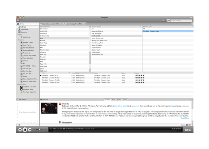Go back with the toolbar back arrow
The image size is (209, 149).
tap(18, 21)
